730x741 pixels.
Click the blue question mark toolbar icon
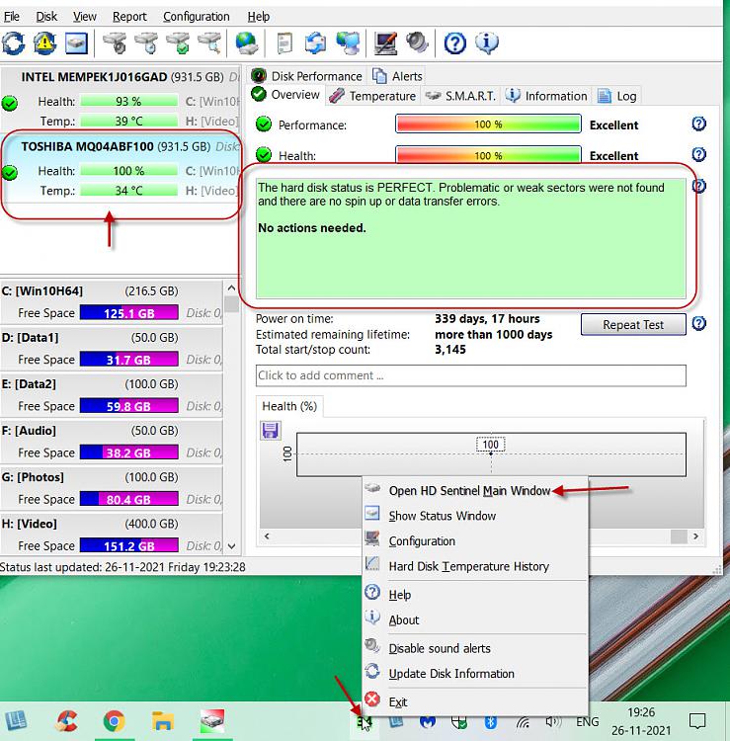tap(454, 42)
